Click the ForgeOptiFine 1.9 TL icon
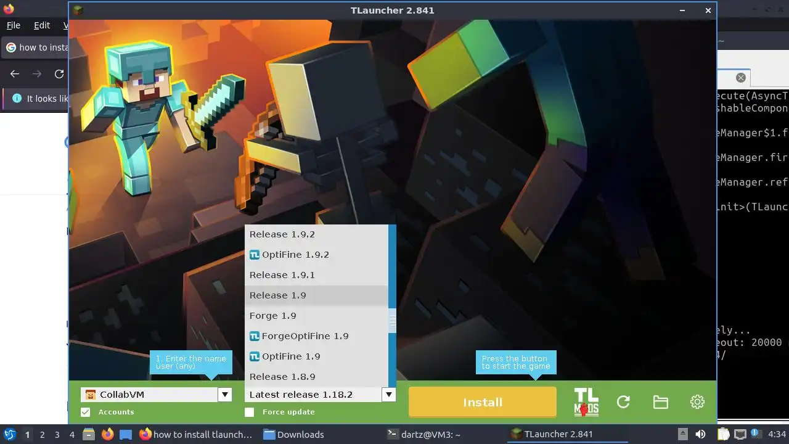 click(255, 336)
